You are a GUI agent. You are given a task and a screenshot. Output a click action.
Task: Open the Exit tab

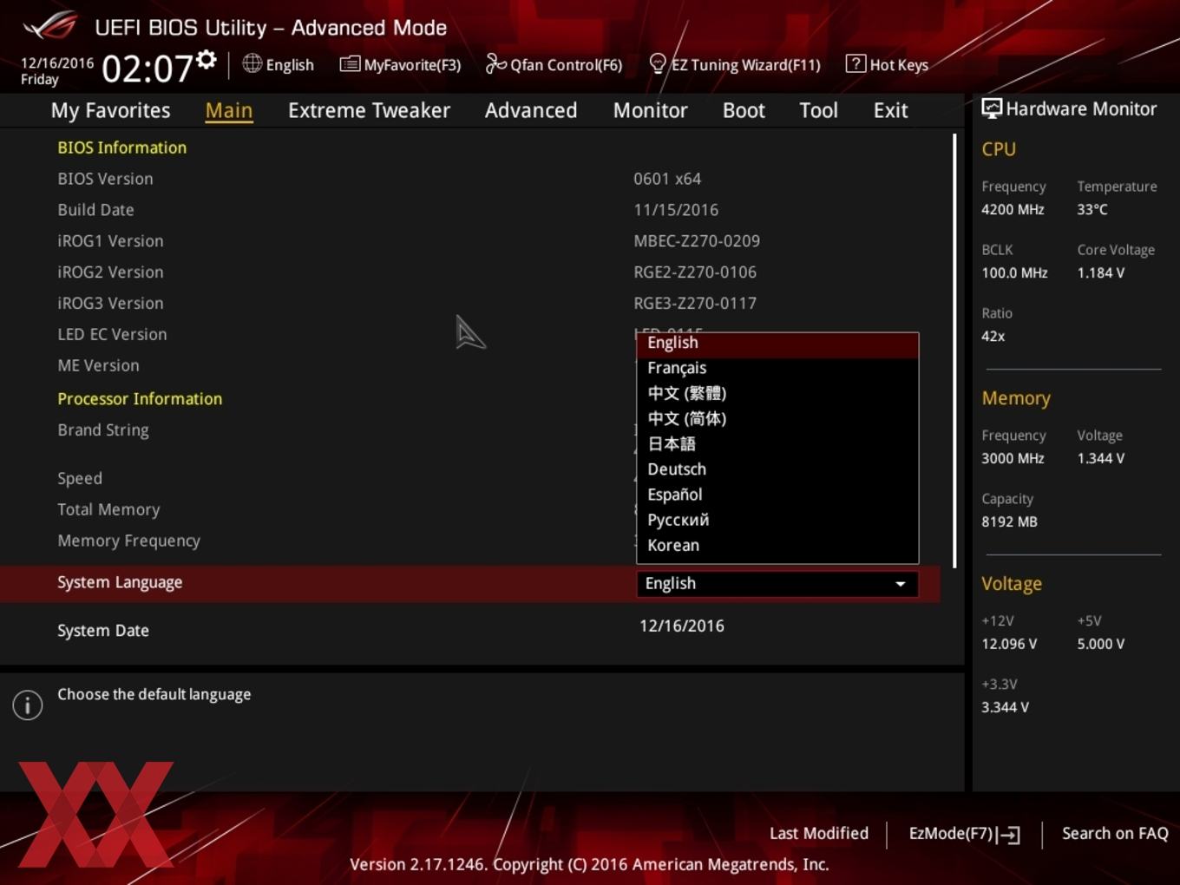[x=890, y=110]
